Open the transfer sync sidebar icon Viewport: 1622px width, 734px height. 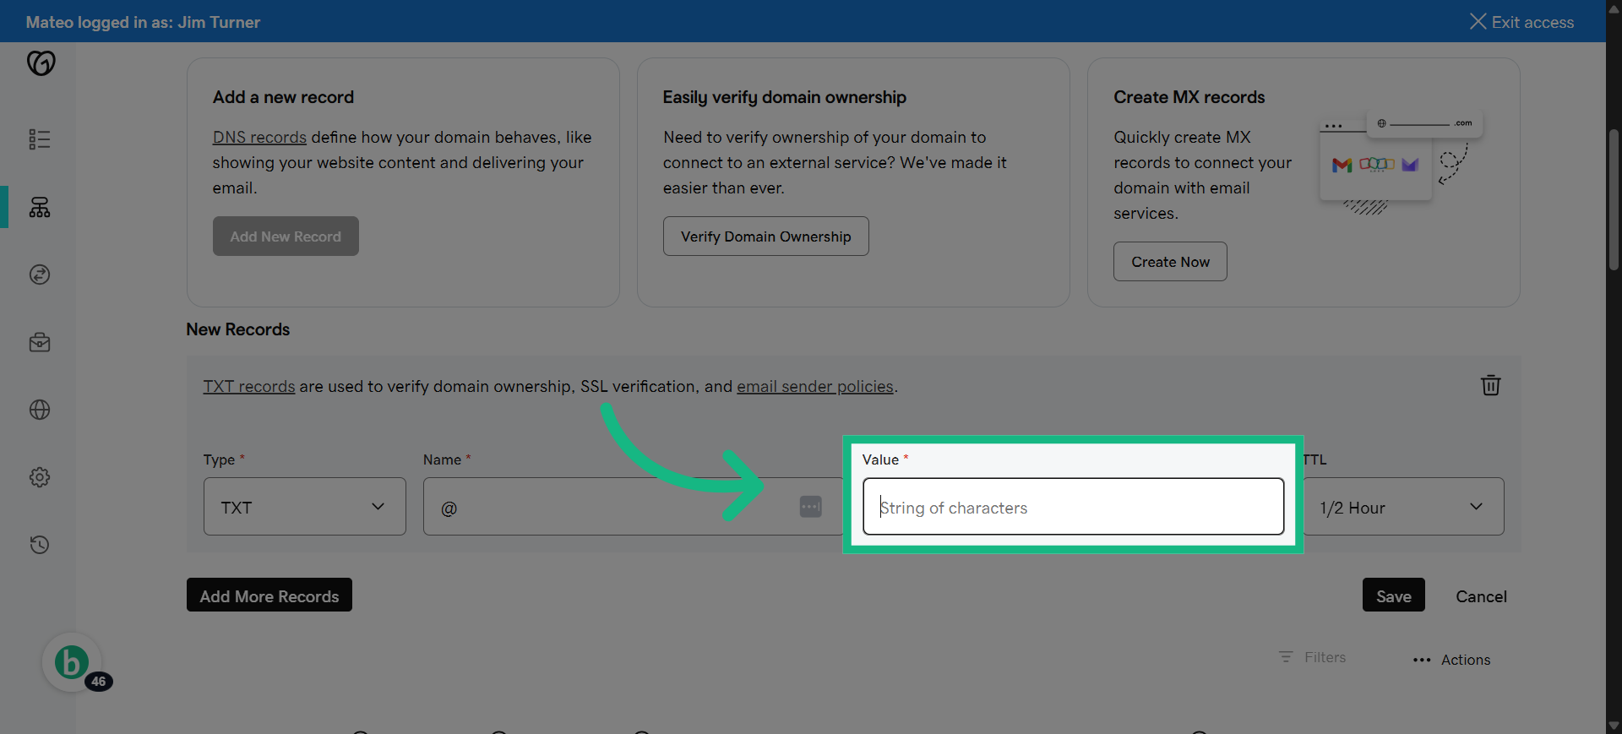[40, 275]
